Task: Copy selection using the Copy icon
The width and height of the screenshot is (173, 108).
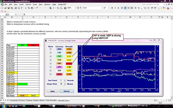Action: click(x=29, y=8)
